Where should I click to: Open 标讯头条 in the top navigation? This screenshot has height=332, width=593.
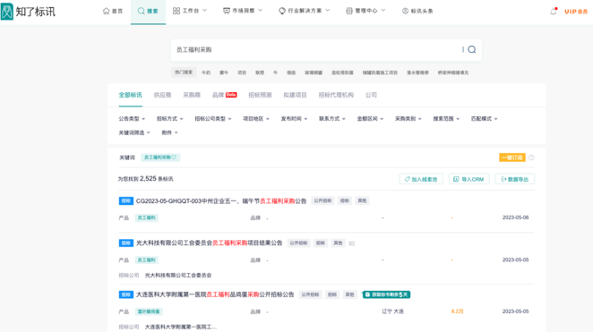417,11
